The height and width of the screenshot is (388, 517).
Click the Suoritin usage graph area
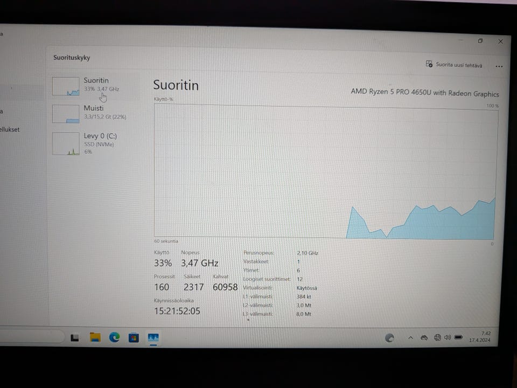[x=325, y=171]
